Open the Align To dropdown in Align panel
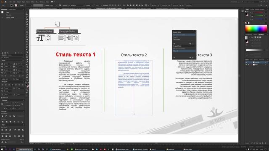The image size is (269, 151). 22,142
